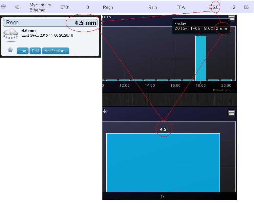254x203 pixels.
Task: Click the 0;5.0 data value in the device row
Action: pos(214,7)
